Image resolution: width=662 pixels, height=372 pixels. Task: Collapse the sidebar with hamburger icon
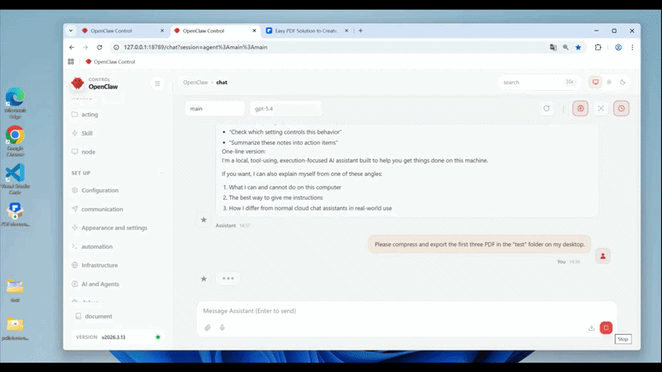157,83
